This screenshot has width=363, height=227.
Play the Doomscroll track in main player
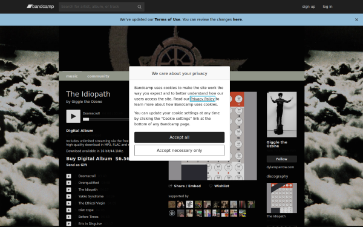[x=73, y=116]
